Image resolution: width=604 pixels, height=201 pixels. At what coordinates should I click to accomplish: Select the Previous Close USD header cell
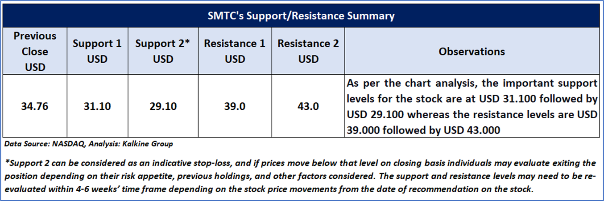click(34, 51)
